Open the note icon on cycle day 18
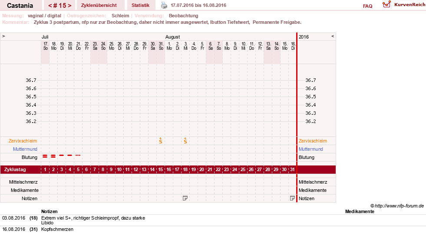This screenshot has height=243, width=426. coord(185,198)
